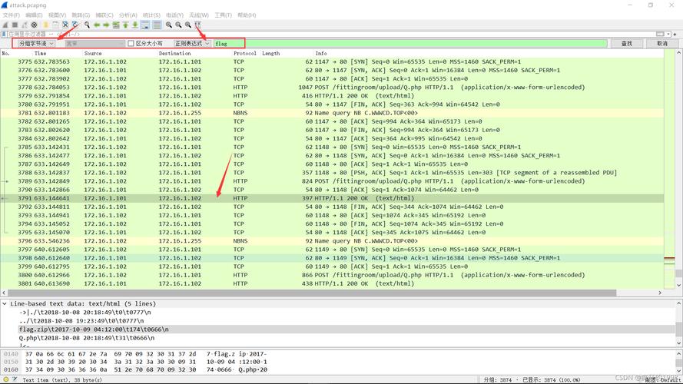Click the 取消 cancel button

(x=662, y=44)
